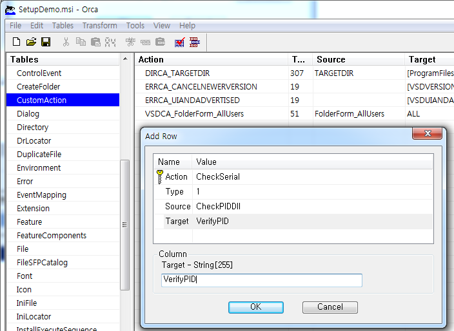Select the Action CheckSerial row in dialog
The width and height of the screenshot is (454, 331).
click(293, 176)
